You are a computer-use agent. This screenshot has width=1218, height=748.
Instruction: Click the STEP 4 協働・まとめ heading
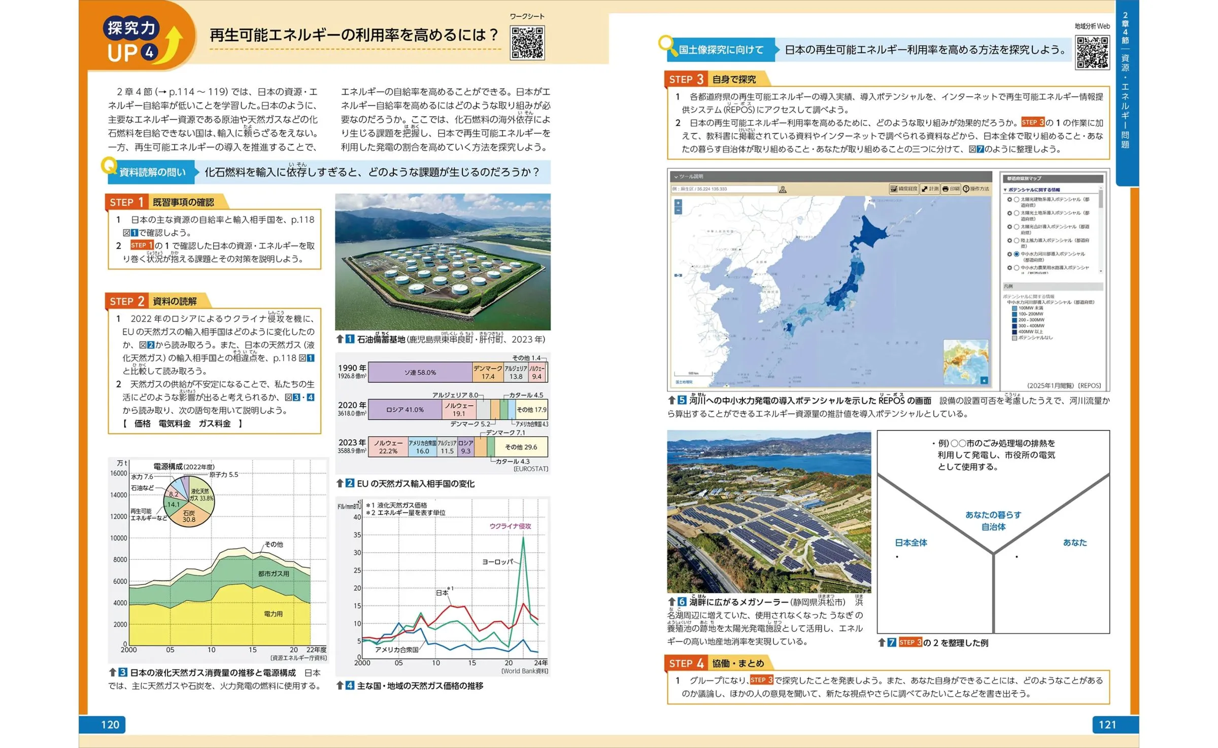tap(719, 663)
